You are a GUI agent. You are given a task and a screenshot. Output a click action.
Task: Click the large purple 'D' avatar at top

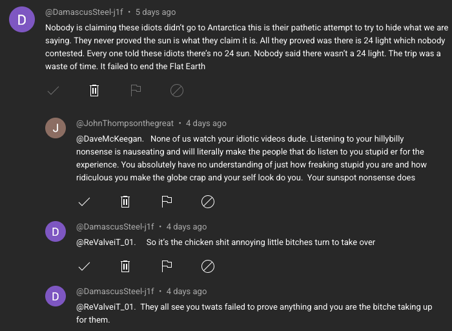pyautogui.click(x=22, y=19)
